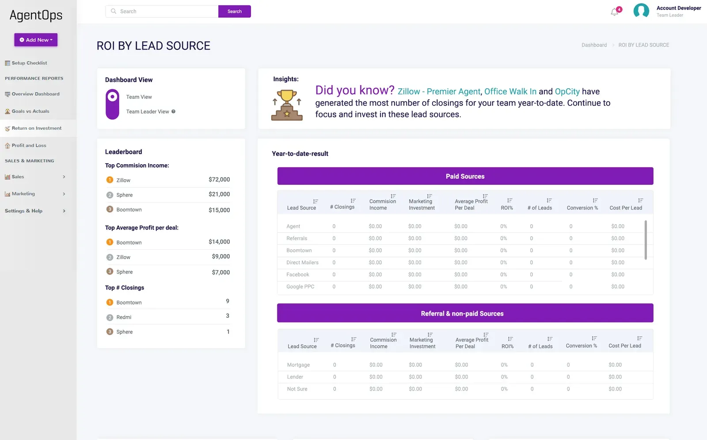This screenshot has width=707, height=440.
Task: Select Team View option
Action: 139,97
